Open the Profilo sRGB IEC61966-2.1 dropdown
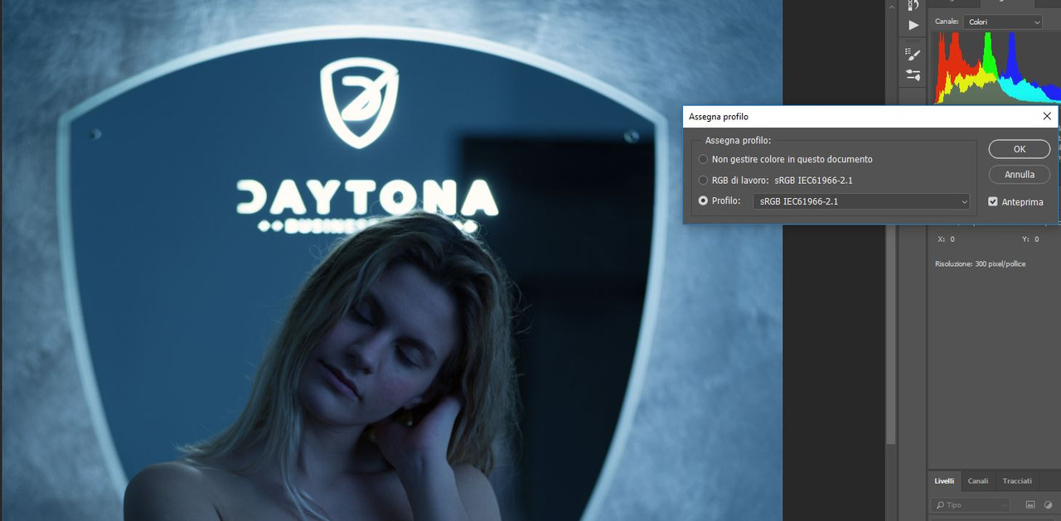The image size is (1061, 521). pos(861,201)
